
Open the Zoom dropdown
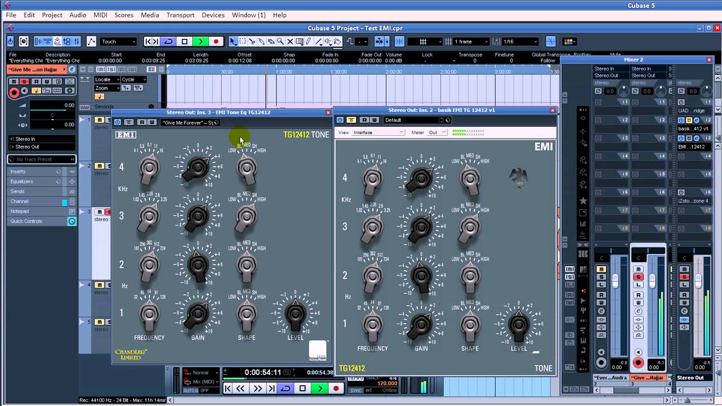107,88
